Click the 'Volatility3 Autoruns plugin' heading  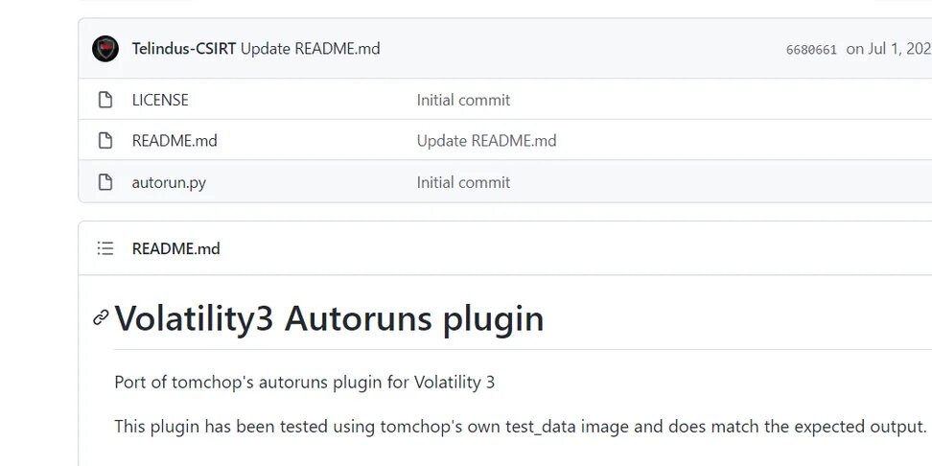[329, 318]
